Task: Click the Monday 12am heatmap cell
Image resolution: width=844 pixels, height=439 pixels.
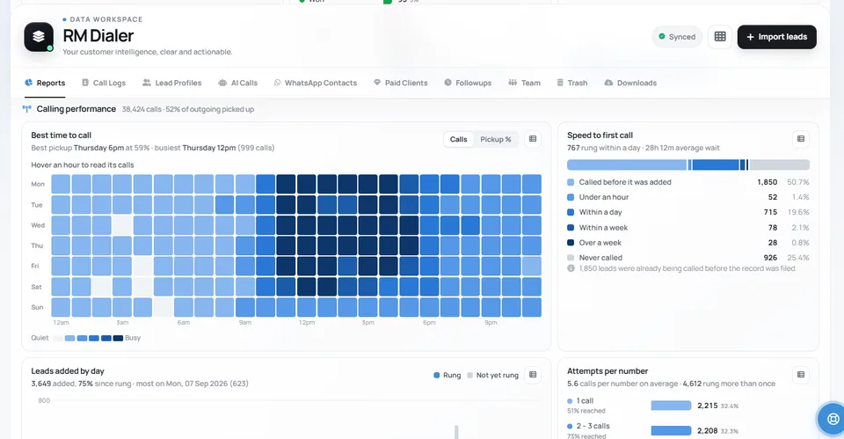Action: tap(61, 184)
